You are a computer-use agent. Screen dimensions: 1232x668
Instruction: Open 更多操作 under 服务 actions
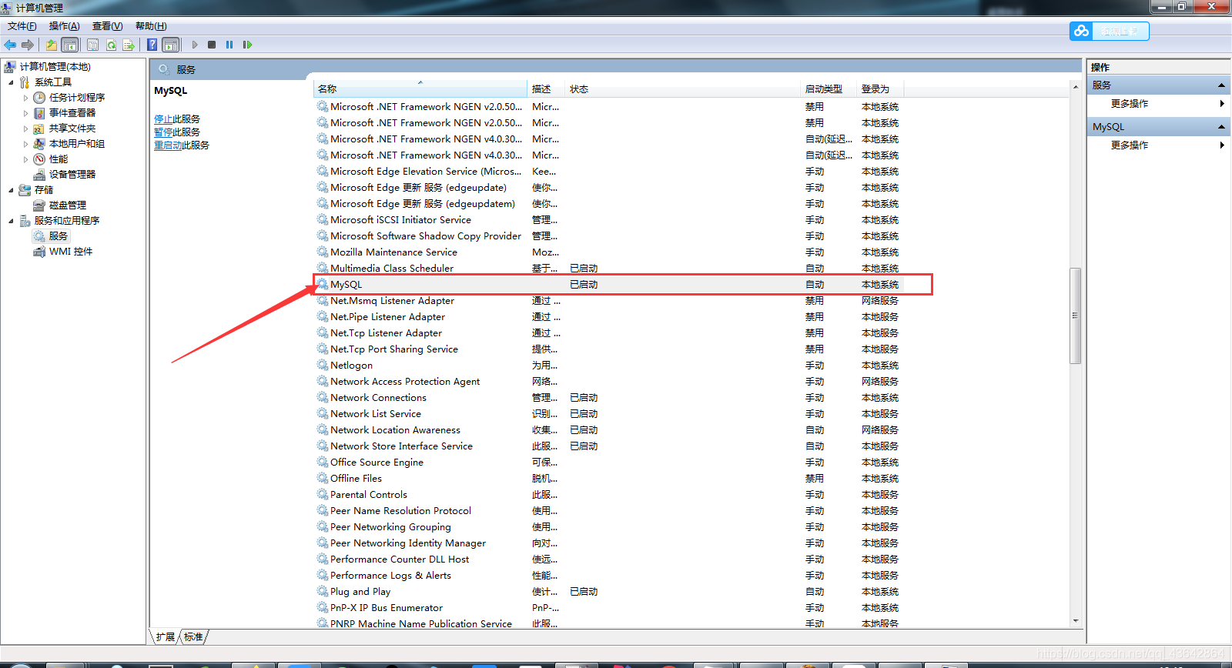1130,104
